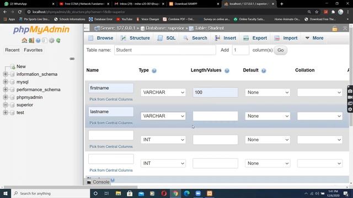This screenshot has width=353, height=198.
Task: Click the link/collapse chain icon in sidebar
Action: click(72, 59)
